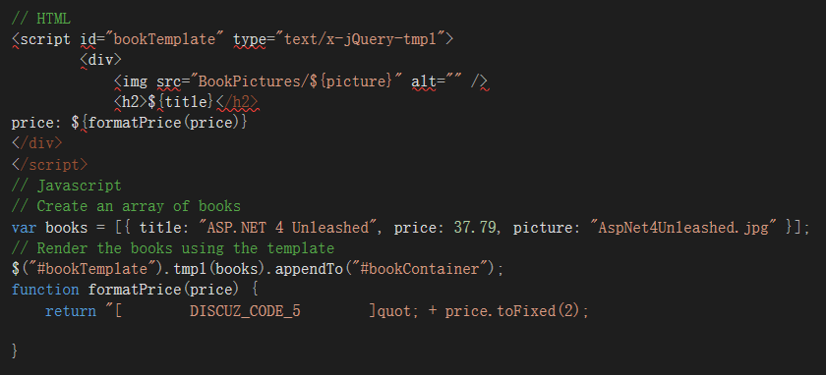The image size is (826, 375).
Task: Click the var keyword before books
Action: click(x=25, y=227)
